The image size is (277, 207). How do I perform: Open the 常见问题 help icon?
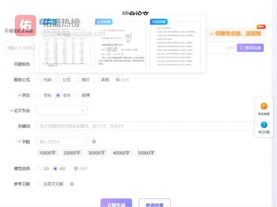coord(264,125)
